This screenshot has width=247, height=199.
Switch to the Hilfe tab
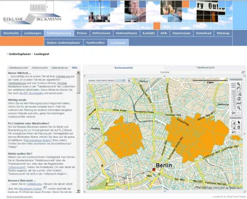point(75,68)
